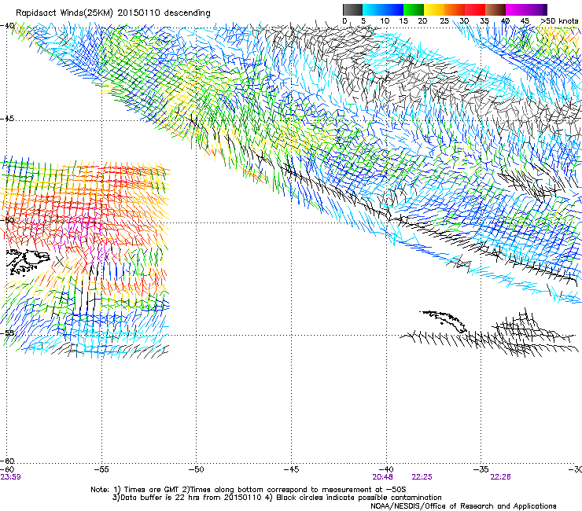The width and height of the screenshot is (582, 511).
Task: Click the green 15-20 knots legend segment
Action: click(x=414, y=9)
